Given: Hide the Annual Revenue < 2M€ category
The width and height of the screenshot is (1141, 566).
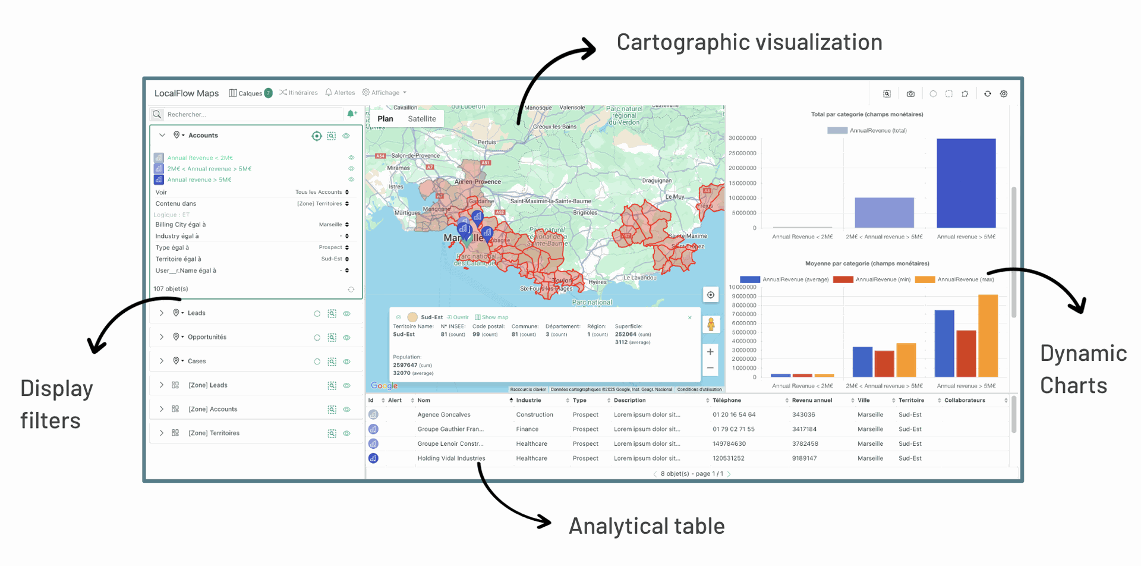Looking at the screenshot, I should click(x=351, y=158).
